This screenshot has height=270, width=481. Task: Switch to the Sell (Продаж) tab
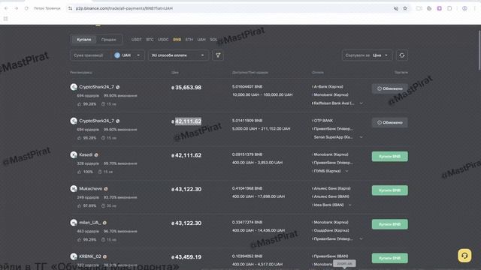(108, 40)
